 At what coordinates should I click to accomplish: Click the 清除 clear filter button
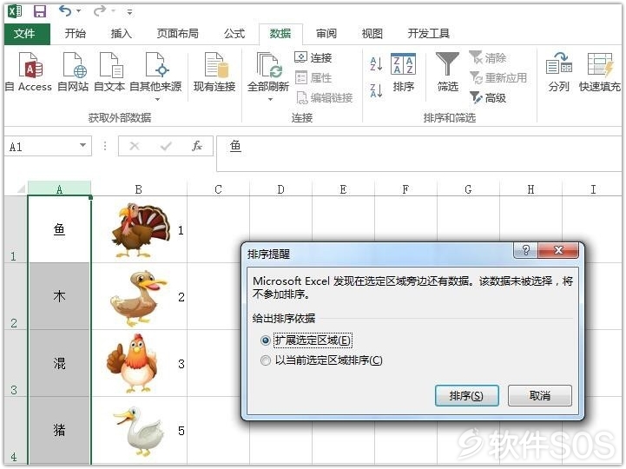click(x=487, y=58)
